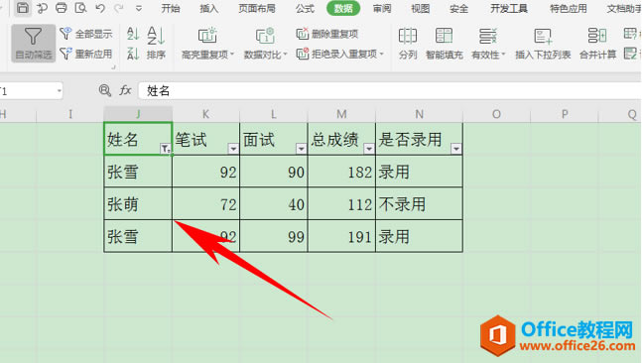Open Print Preview icon
Screen dimensions: 642x363
click(x=81, y=8)
